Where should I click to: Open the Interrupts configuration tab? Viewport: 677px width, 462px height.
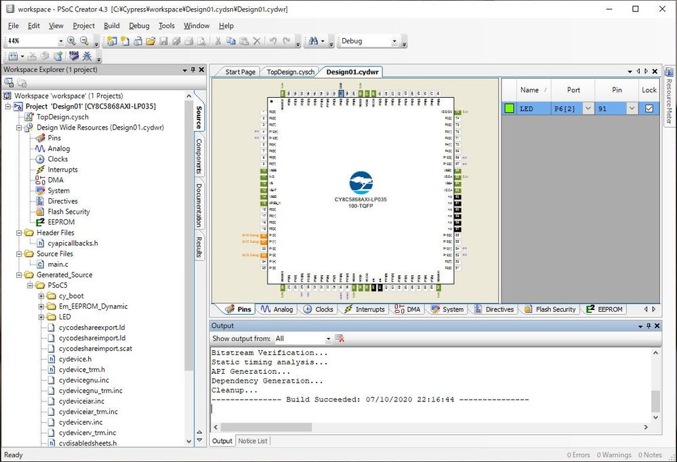pos(364,309)
